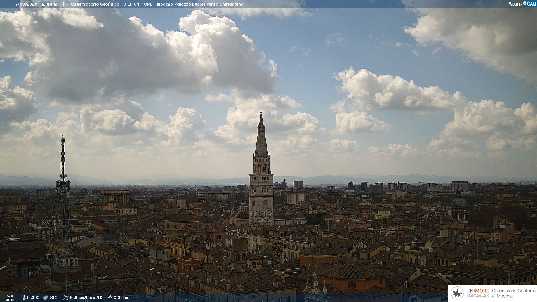Click the Ghirlandina tower spire tip

coord(261,114)
